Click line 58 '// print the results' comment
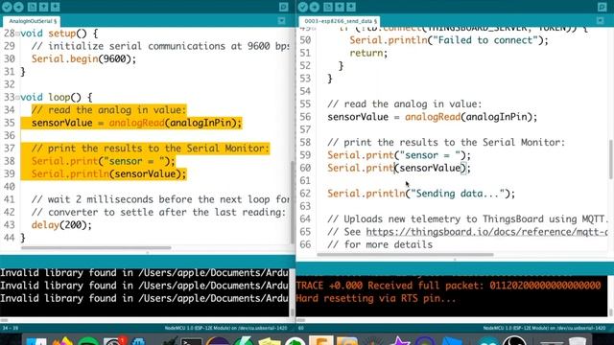The height and width of the screenshot is (345, 614). pos(446,143)
